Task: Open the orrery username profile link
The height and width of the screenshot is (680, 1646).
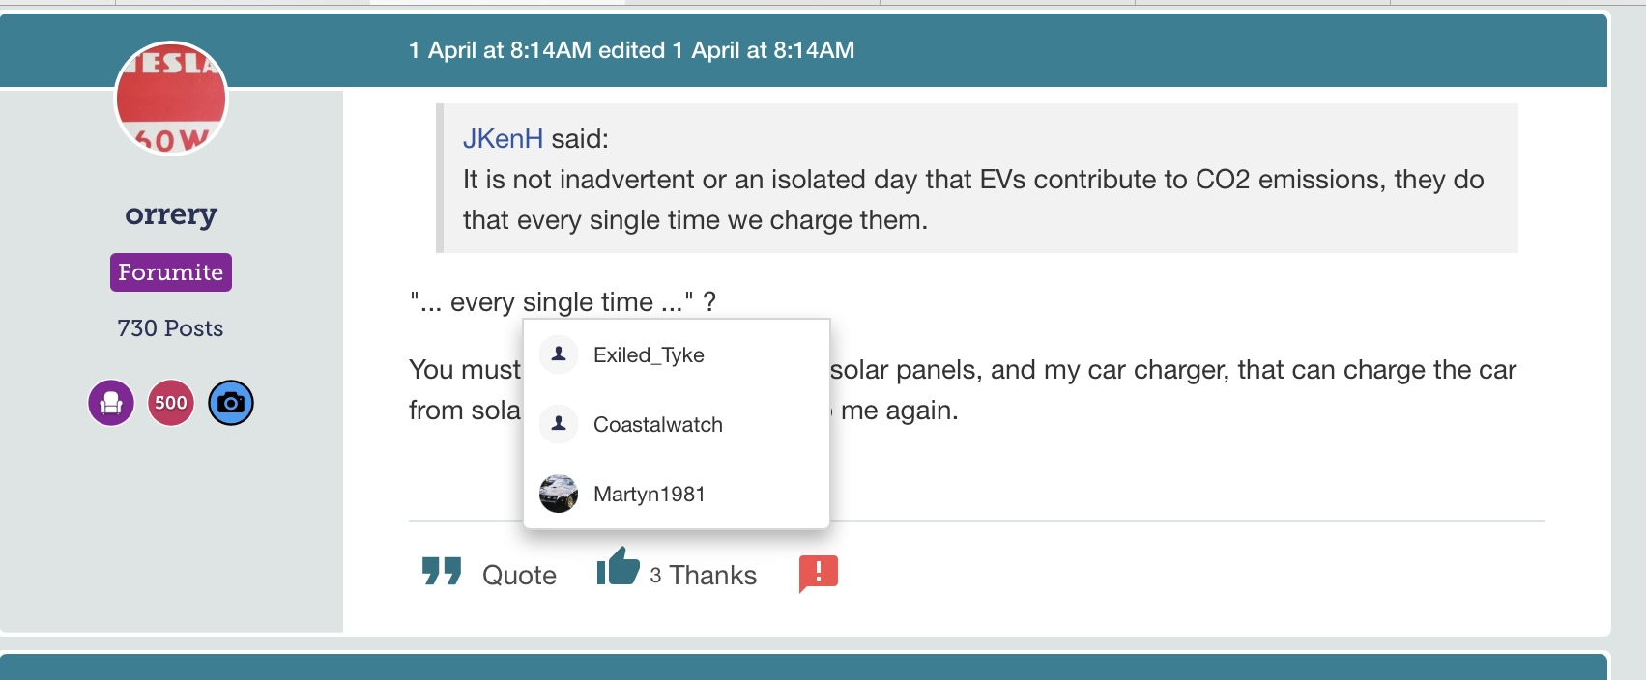Action: [171, 213]
